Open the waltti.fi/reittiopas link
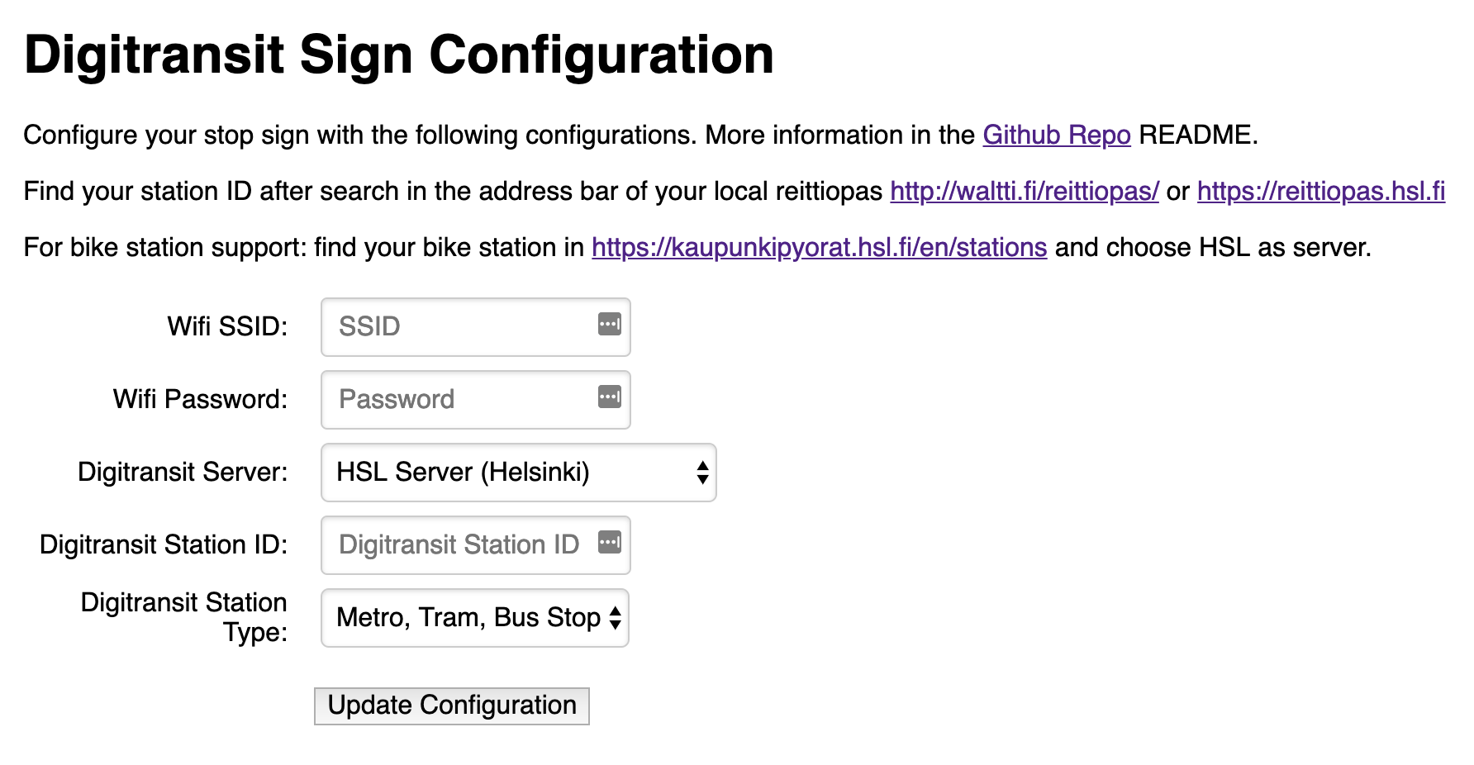 (1025, 191)
